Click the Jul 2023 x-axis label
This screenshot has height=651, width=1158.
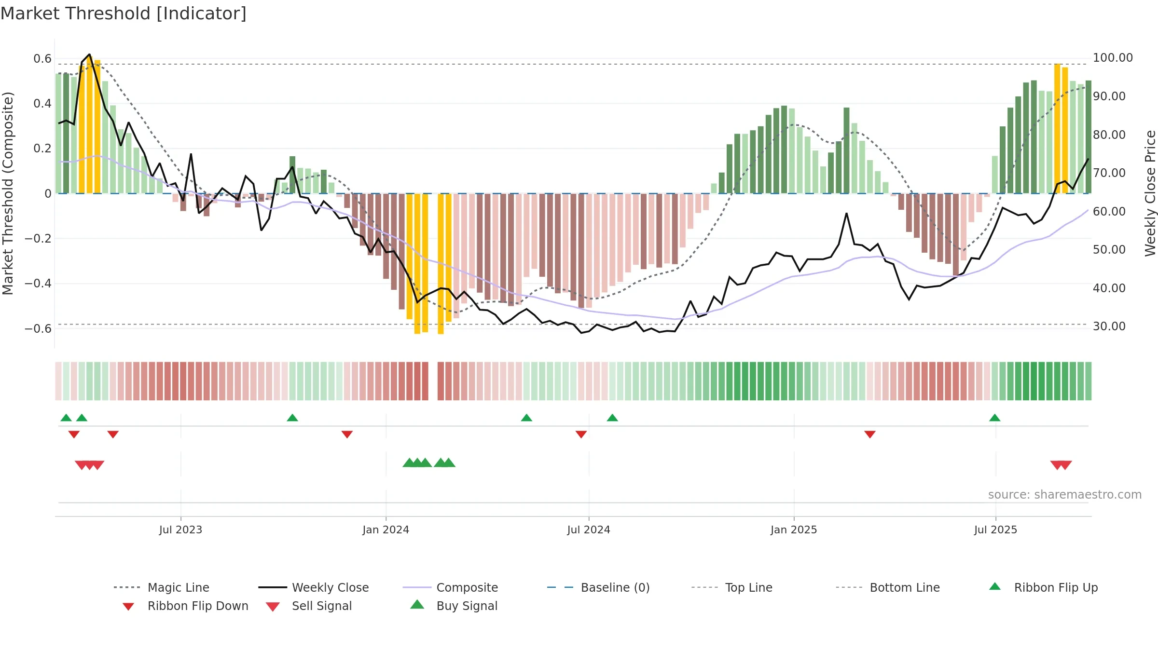point(180,529)
